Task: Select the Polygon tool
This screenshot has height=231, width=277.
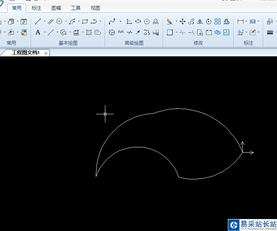Action: 147,21
